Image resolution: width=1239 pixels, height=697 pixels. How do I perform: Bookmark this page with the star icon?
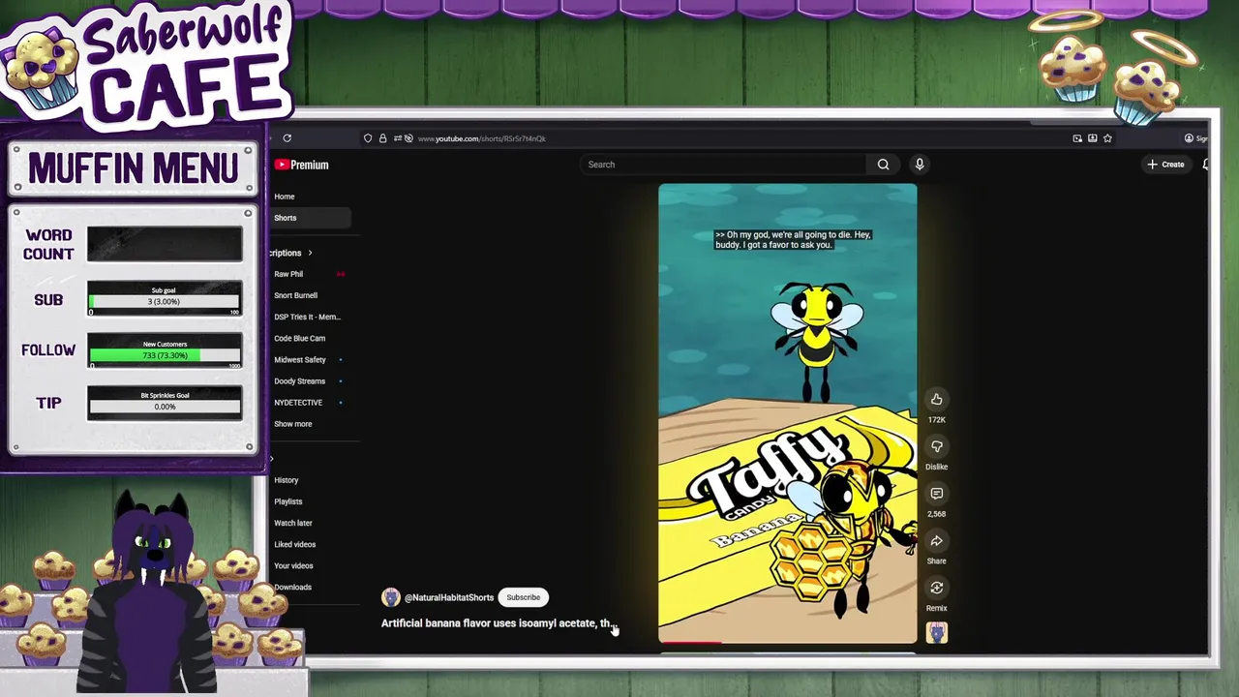1107,138
